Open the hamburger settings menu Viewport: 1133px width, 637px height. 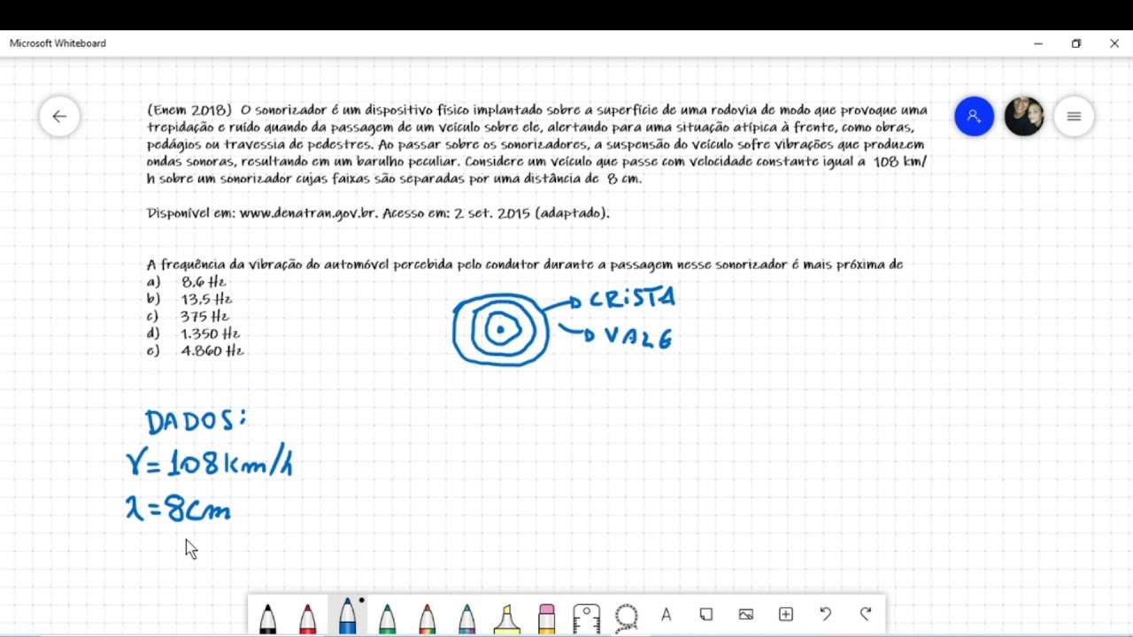pyautogui.click(x=1074, y=116)
